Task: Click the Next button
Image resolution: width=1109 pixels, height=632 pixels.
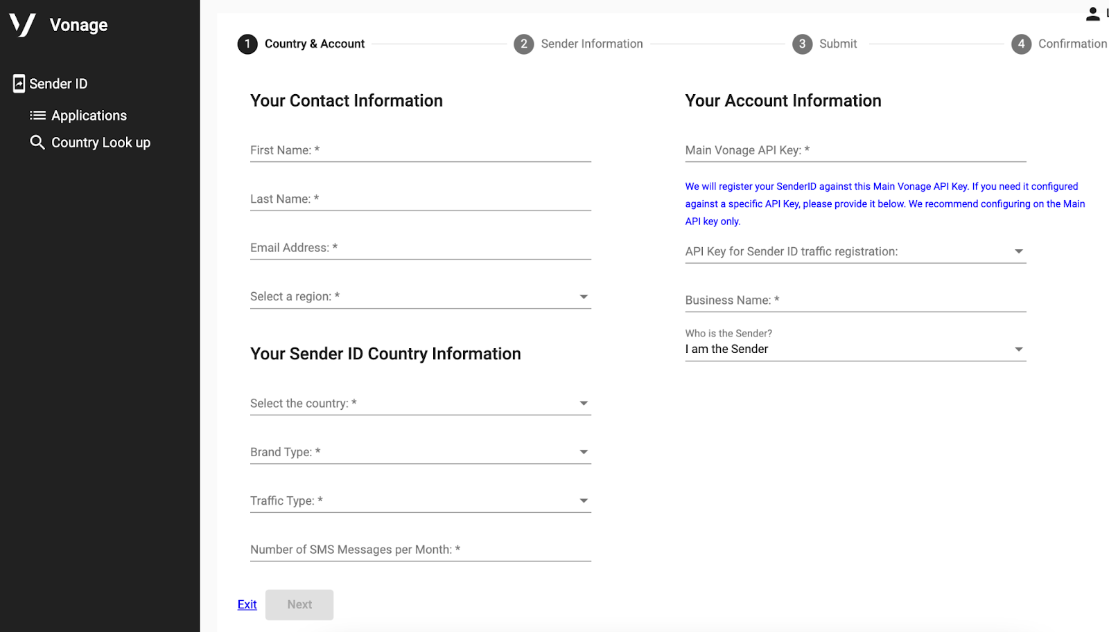Action: point(299,605)
